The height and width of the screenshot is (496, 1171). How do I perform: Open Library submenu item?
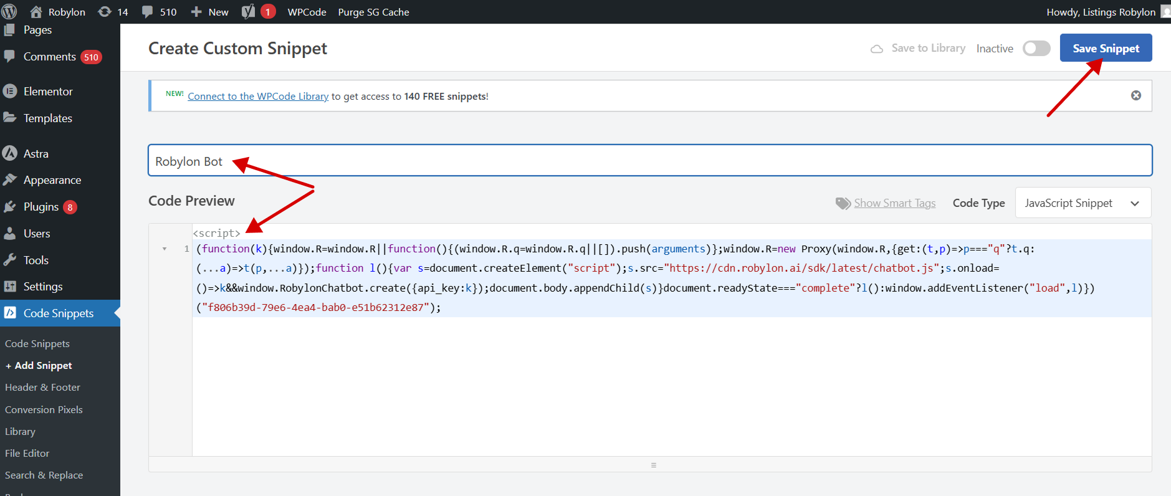20,432
